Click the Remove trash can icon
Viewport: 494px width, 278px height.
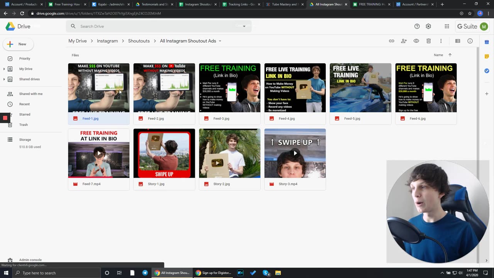(x=428, y=41)
